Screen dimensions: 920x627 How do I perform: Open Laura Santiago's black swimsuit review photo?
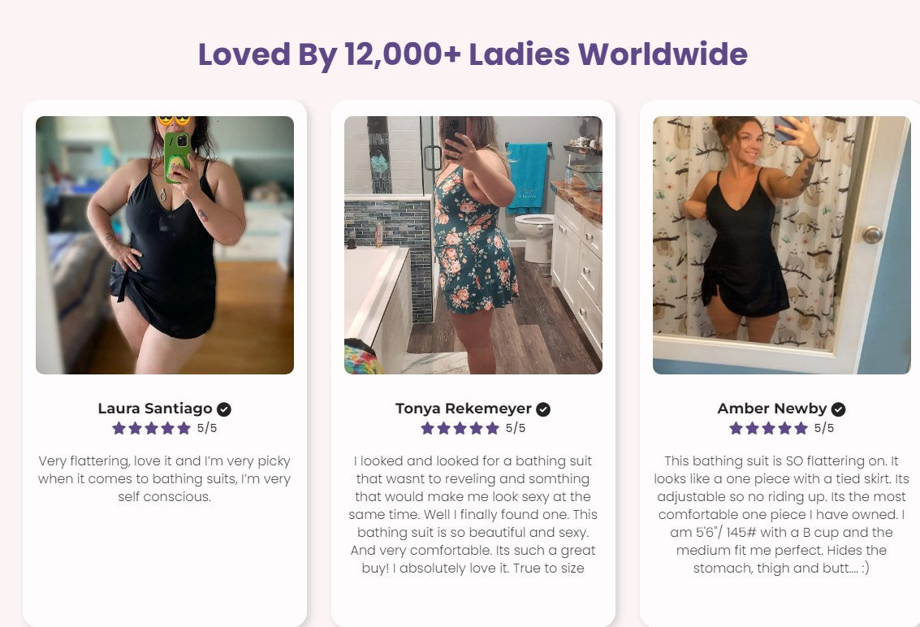coord(165,245)
